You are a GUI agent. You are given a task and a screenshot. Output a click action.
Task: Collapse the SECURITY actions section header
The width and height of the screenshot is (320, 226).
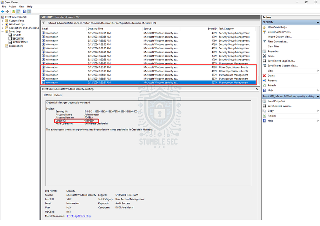point(318,22)
